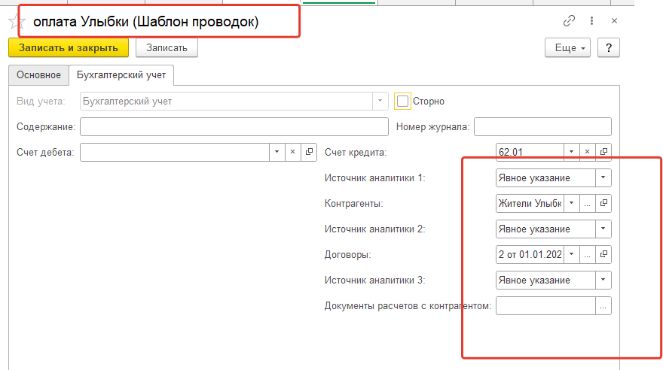Open the three-dot more options menu
The width and height of the screenshot is (663, 370).
[591, 20]
